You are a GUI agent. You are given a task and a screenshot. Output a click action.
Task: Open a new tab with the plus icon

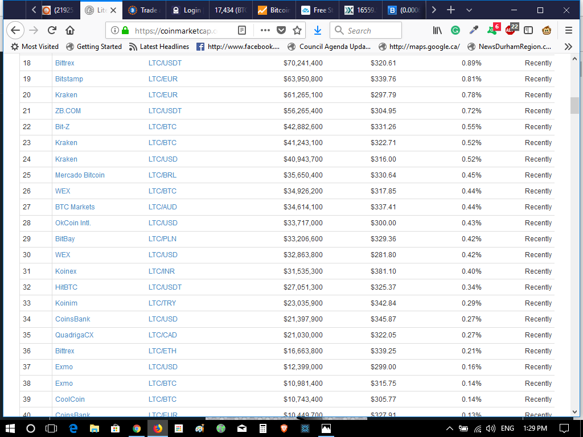click(x=451, y=10)
